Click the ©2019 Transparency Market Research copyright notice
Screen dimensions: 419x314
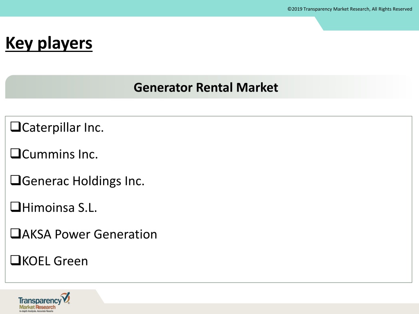350,9
